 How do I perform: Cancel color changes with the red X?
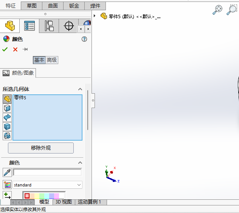pos(15,49)
